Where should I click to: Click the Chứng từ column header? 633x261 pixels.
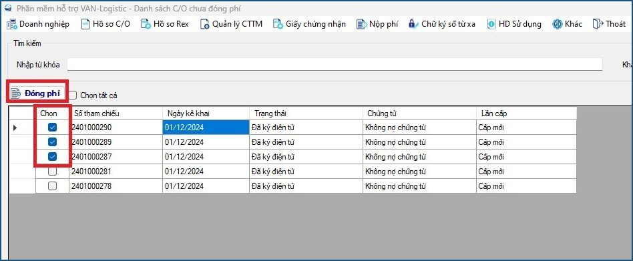419,113
